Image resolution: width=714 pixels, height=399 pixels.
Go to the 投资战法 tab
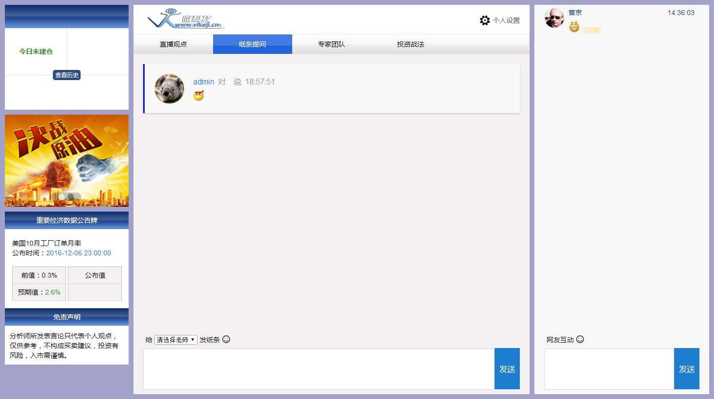(411, 44)
